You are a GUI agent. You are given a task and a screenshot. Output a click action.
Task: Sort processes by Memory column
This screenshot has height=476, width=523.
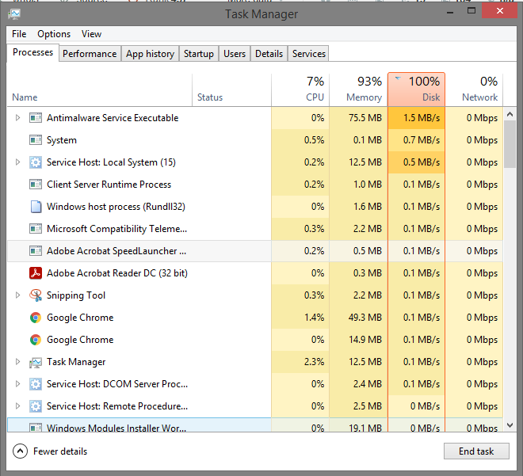coord(358,90)
